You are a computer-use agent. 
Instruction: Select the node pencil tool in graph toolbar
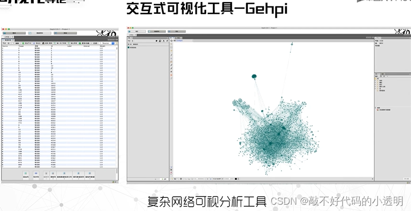(x=171, y=65)
